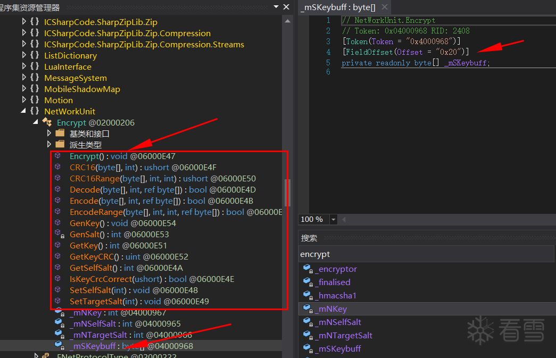556x358 pixels.
Task: Click the IsKeyCrcCorrect method icon
Action: coord(57,278)
